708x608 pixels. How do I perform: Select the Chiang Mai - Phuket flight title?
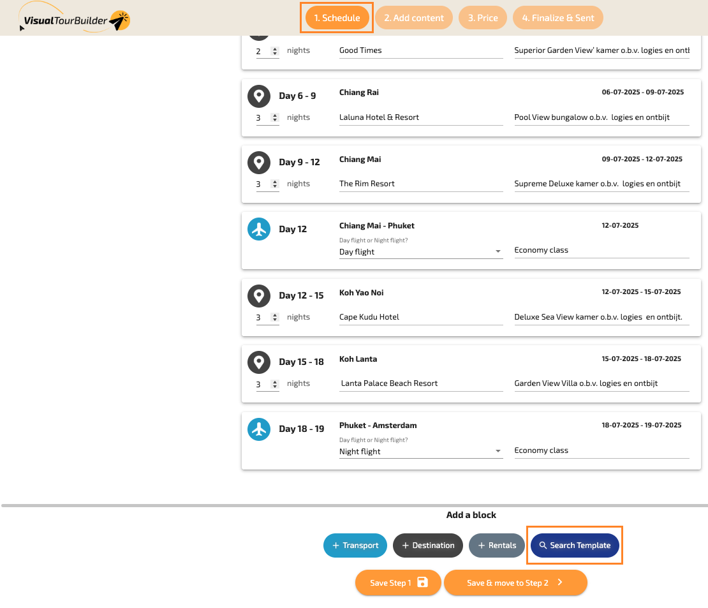coord(376,225)
